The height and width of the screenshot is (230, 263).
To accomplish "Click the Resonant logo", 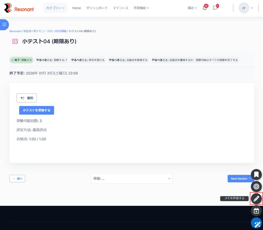I will click(x=19, y=8).
